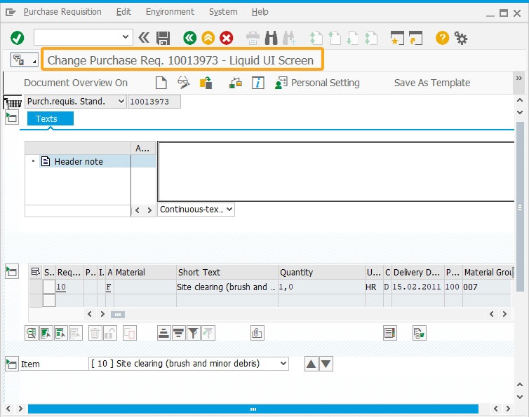Click the orange Exit icon
Viewport: 529px width, 417px height.
click(x=208, y=38)
